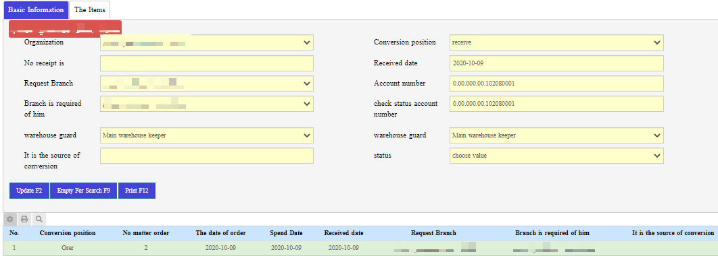Screen dimensions: 718x256
Task: Click the Account number input field
Action: point(557,84)
